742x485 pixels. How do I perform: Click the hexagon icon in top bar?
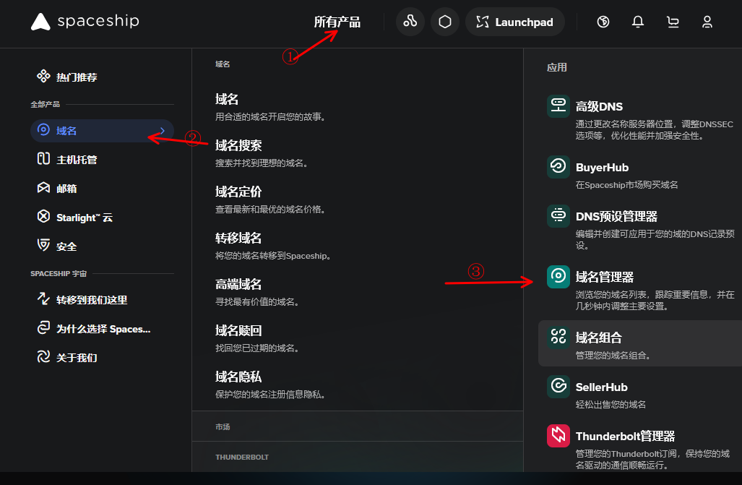[x=445, y=22]
